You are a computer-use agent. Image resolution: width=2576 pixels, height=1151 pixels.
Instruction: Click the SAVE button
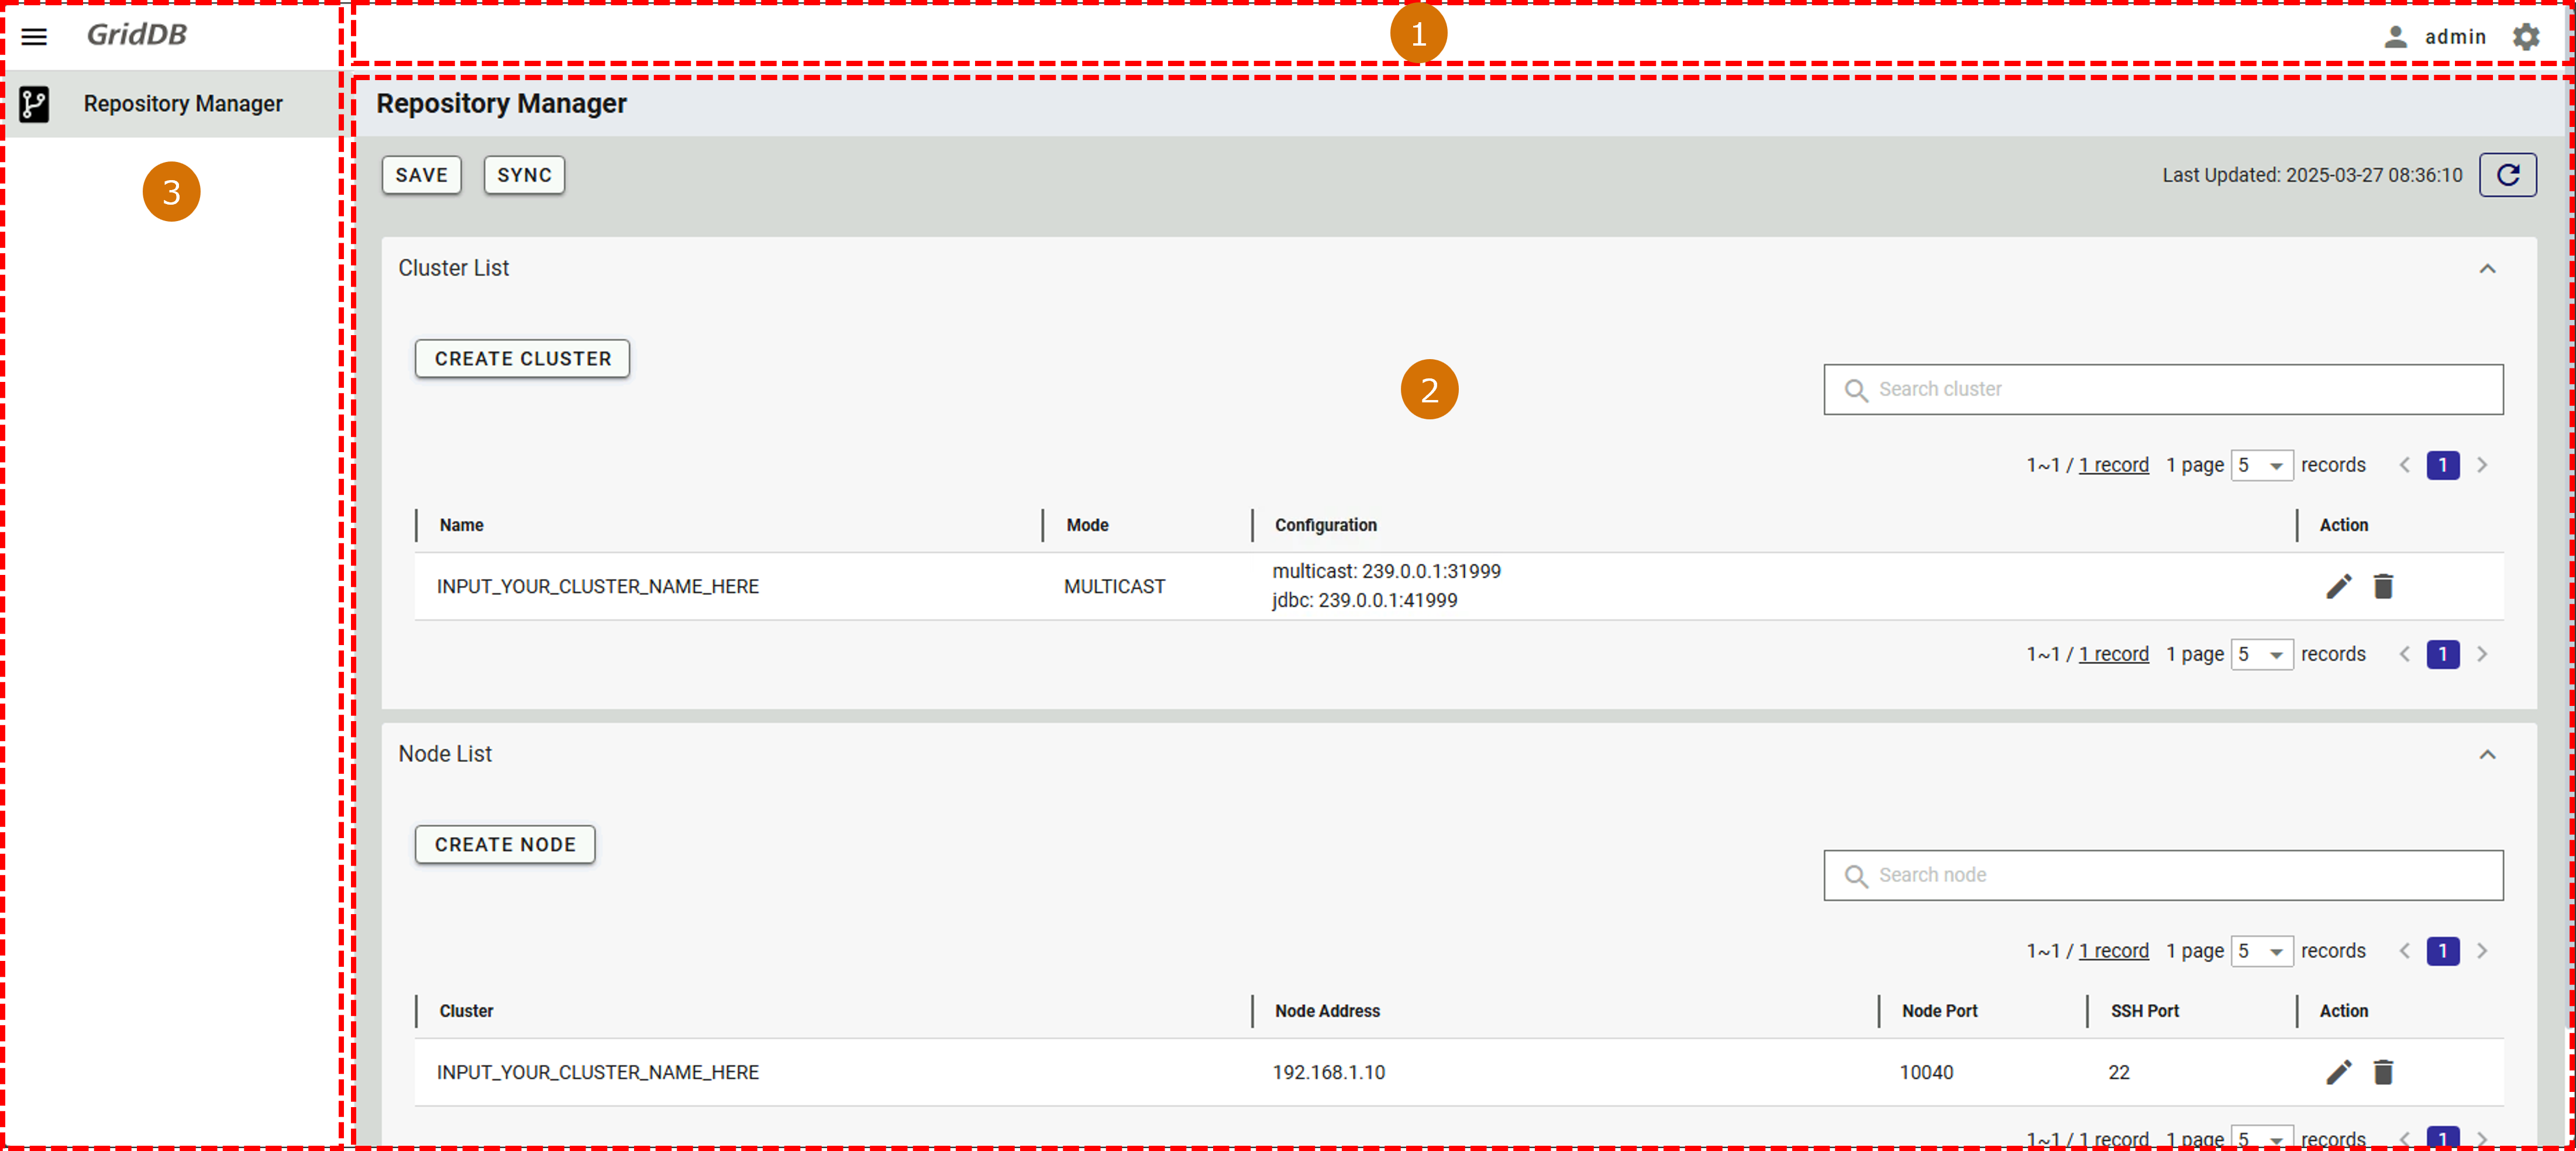(421, 175)
